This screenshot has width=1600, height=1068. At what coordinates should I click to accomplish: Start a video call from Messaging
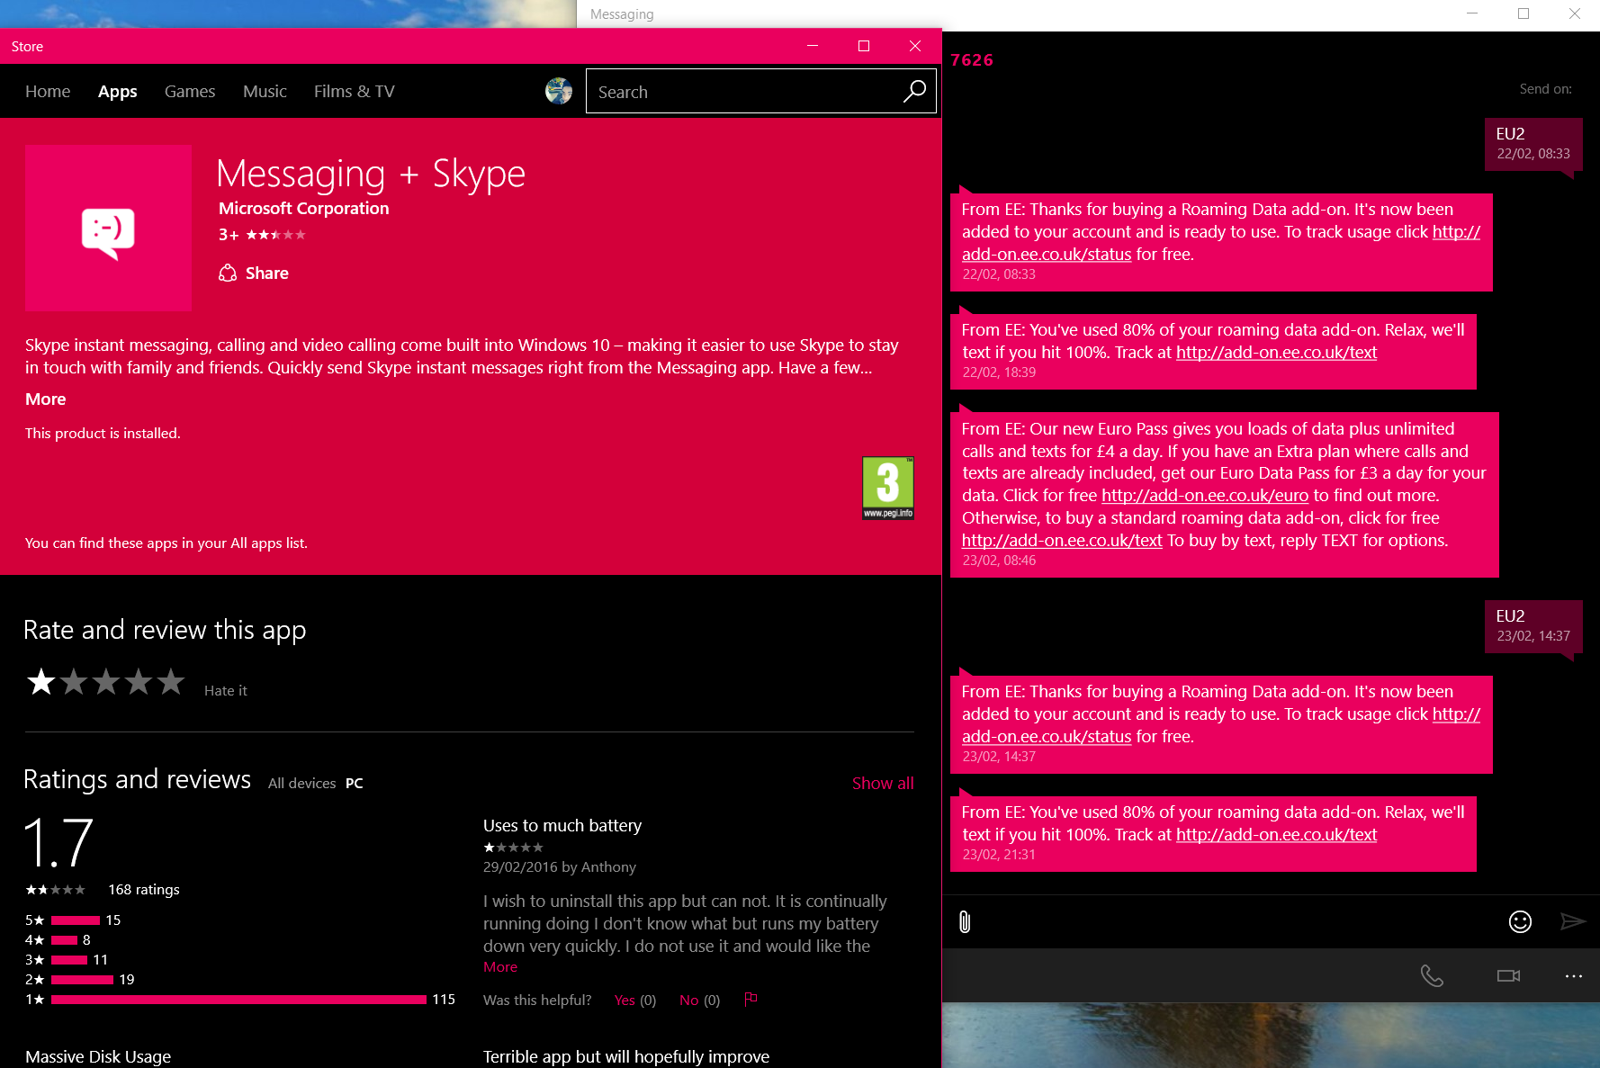click(1509, 975)
